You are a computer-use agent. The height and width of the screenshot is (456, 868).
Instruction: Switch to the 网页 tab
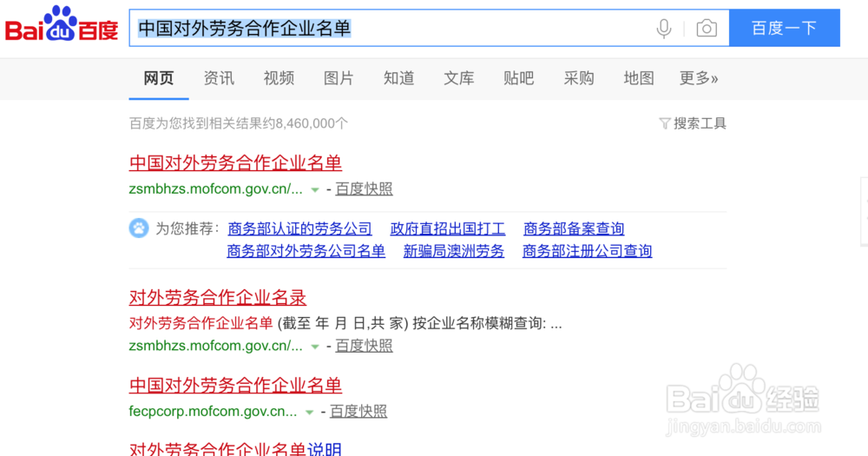coord(159,78)
